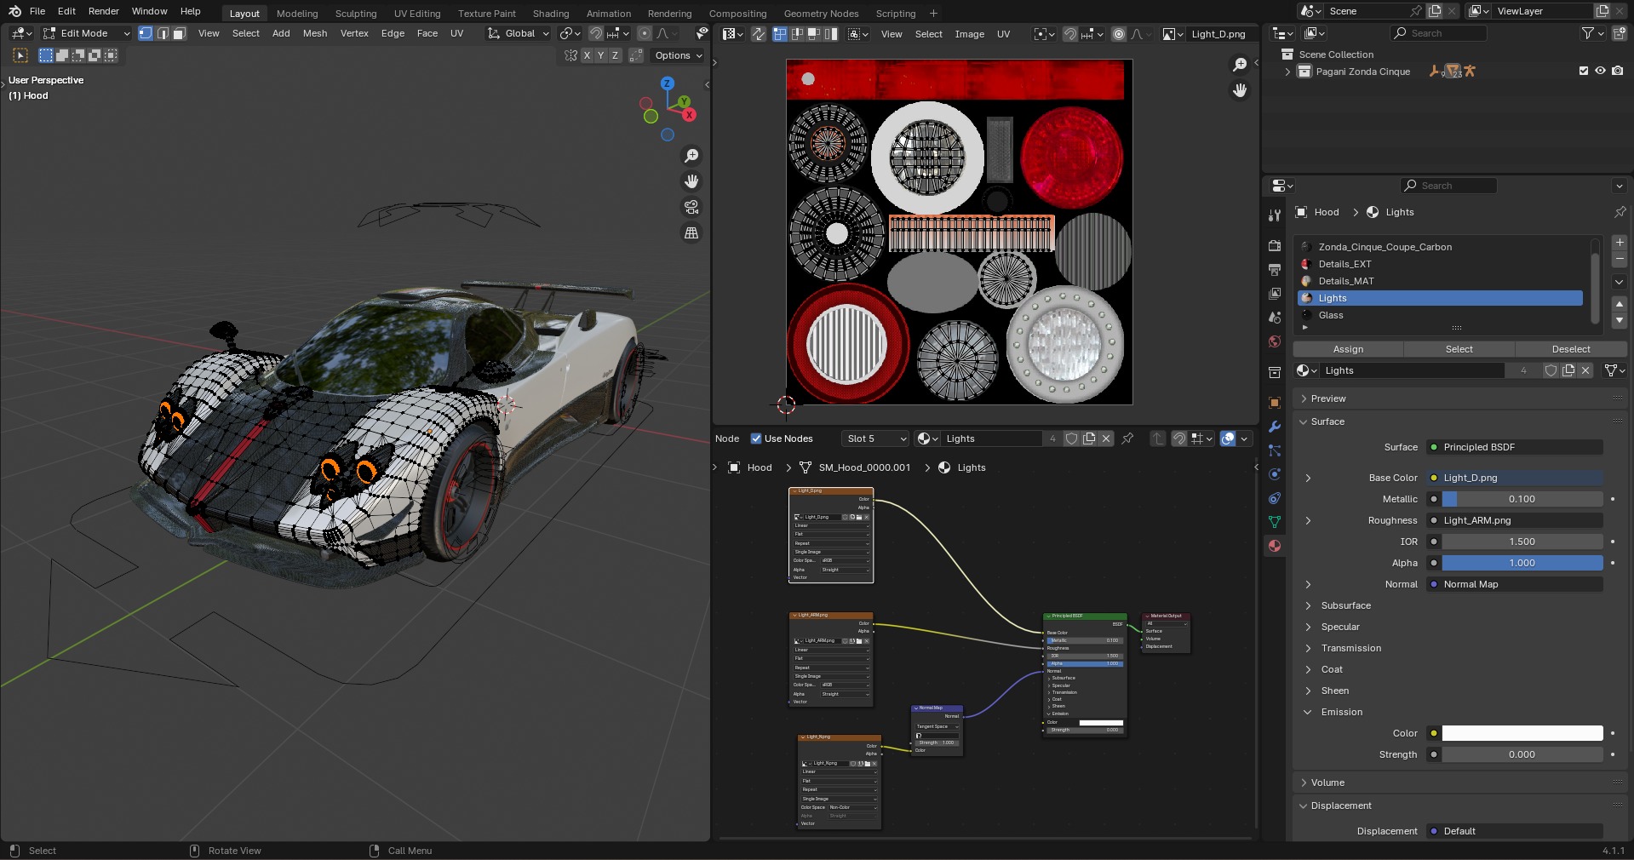This screenshot has width=1634, height=860.
Task: Select the Tweak tool in 3D viewport
Action: pos(20,55)
